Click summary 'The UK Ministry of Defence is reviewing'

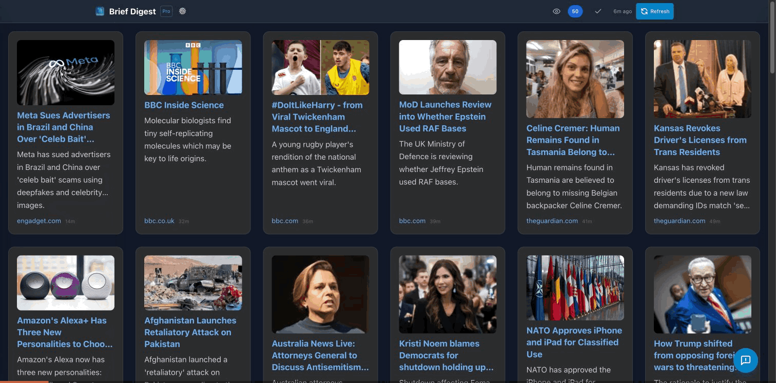[441, 163]
